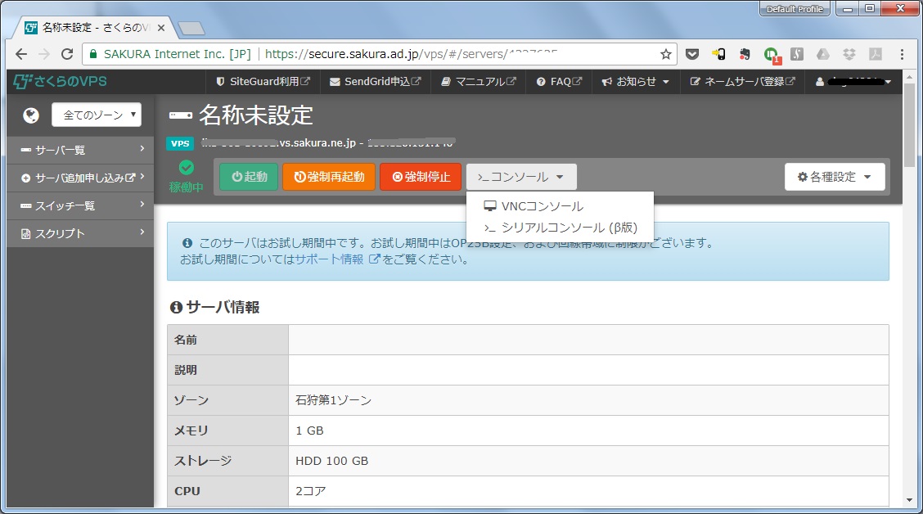Open the Pocket extension icon

pos(692,54)
